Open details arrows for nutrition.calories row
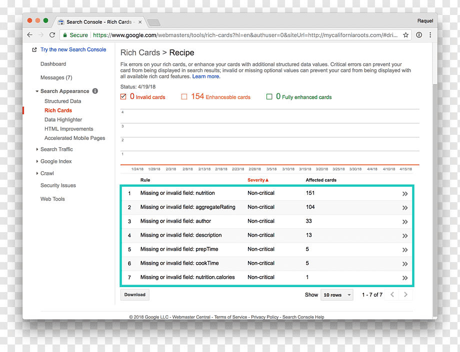Viewport: 460px width, 352px height. tap(405, 278)
